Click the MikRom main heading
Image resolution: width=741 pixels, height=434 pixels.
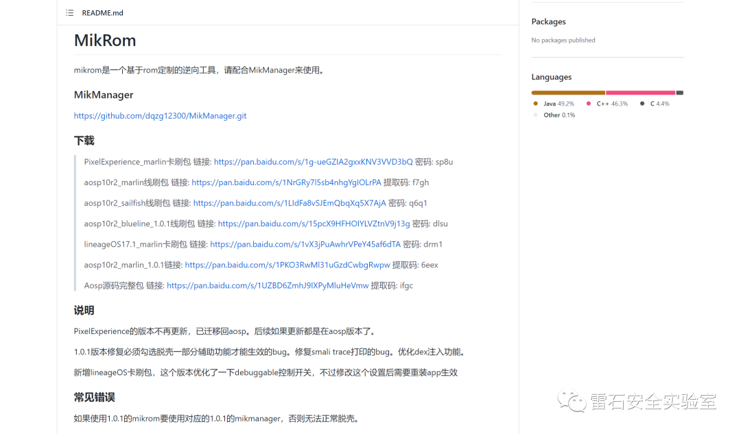pyautogui.click(x=105, y=40)
